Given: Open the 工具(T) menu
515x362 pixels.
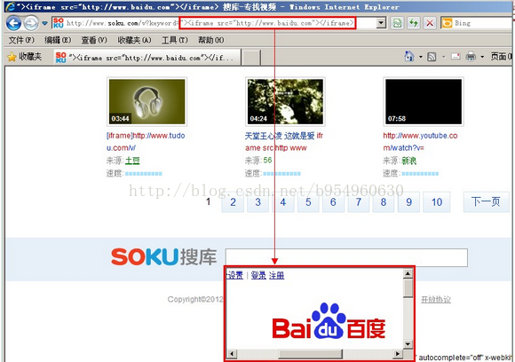Looking at the screenshot, I should [x=175, y=40].
